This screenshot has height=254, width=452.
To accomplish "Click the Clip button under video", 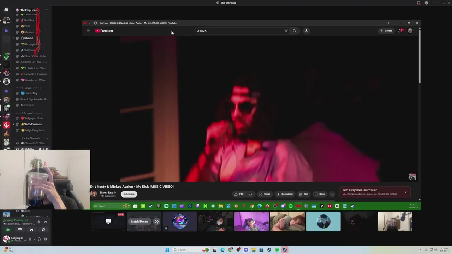I will (303, 194).
